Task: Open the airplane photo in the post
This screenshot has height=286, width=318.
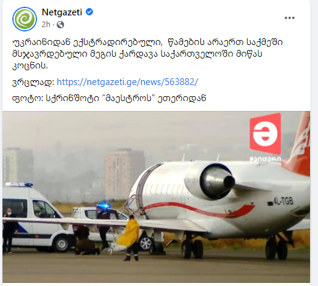Action: [156, 197]
